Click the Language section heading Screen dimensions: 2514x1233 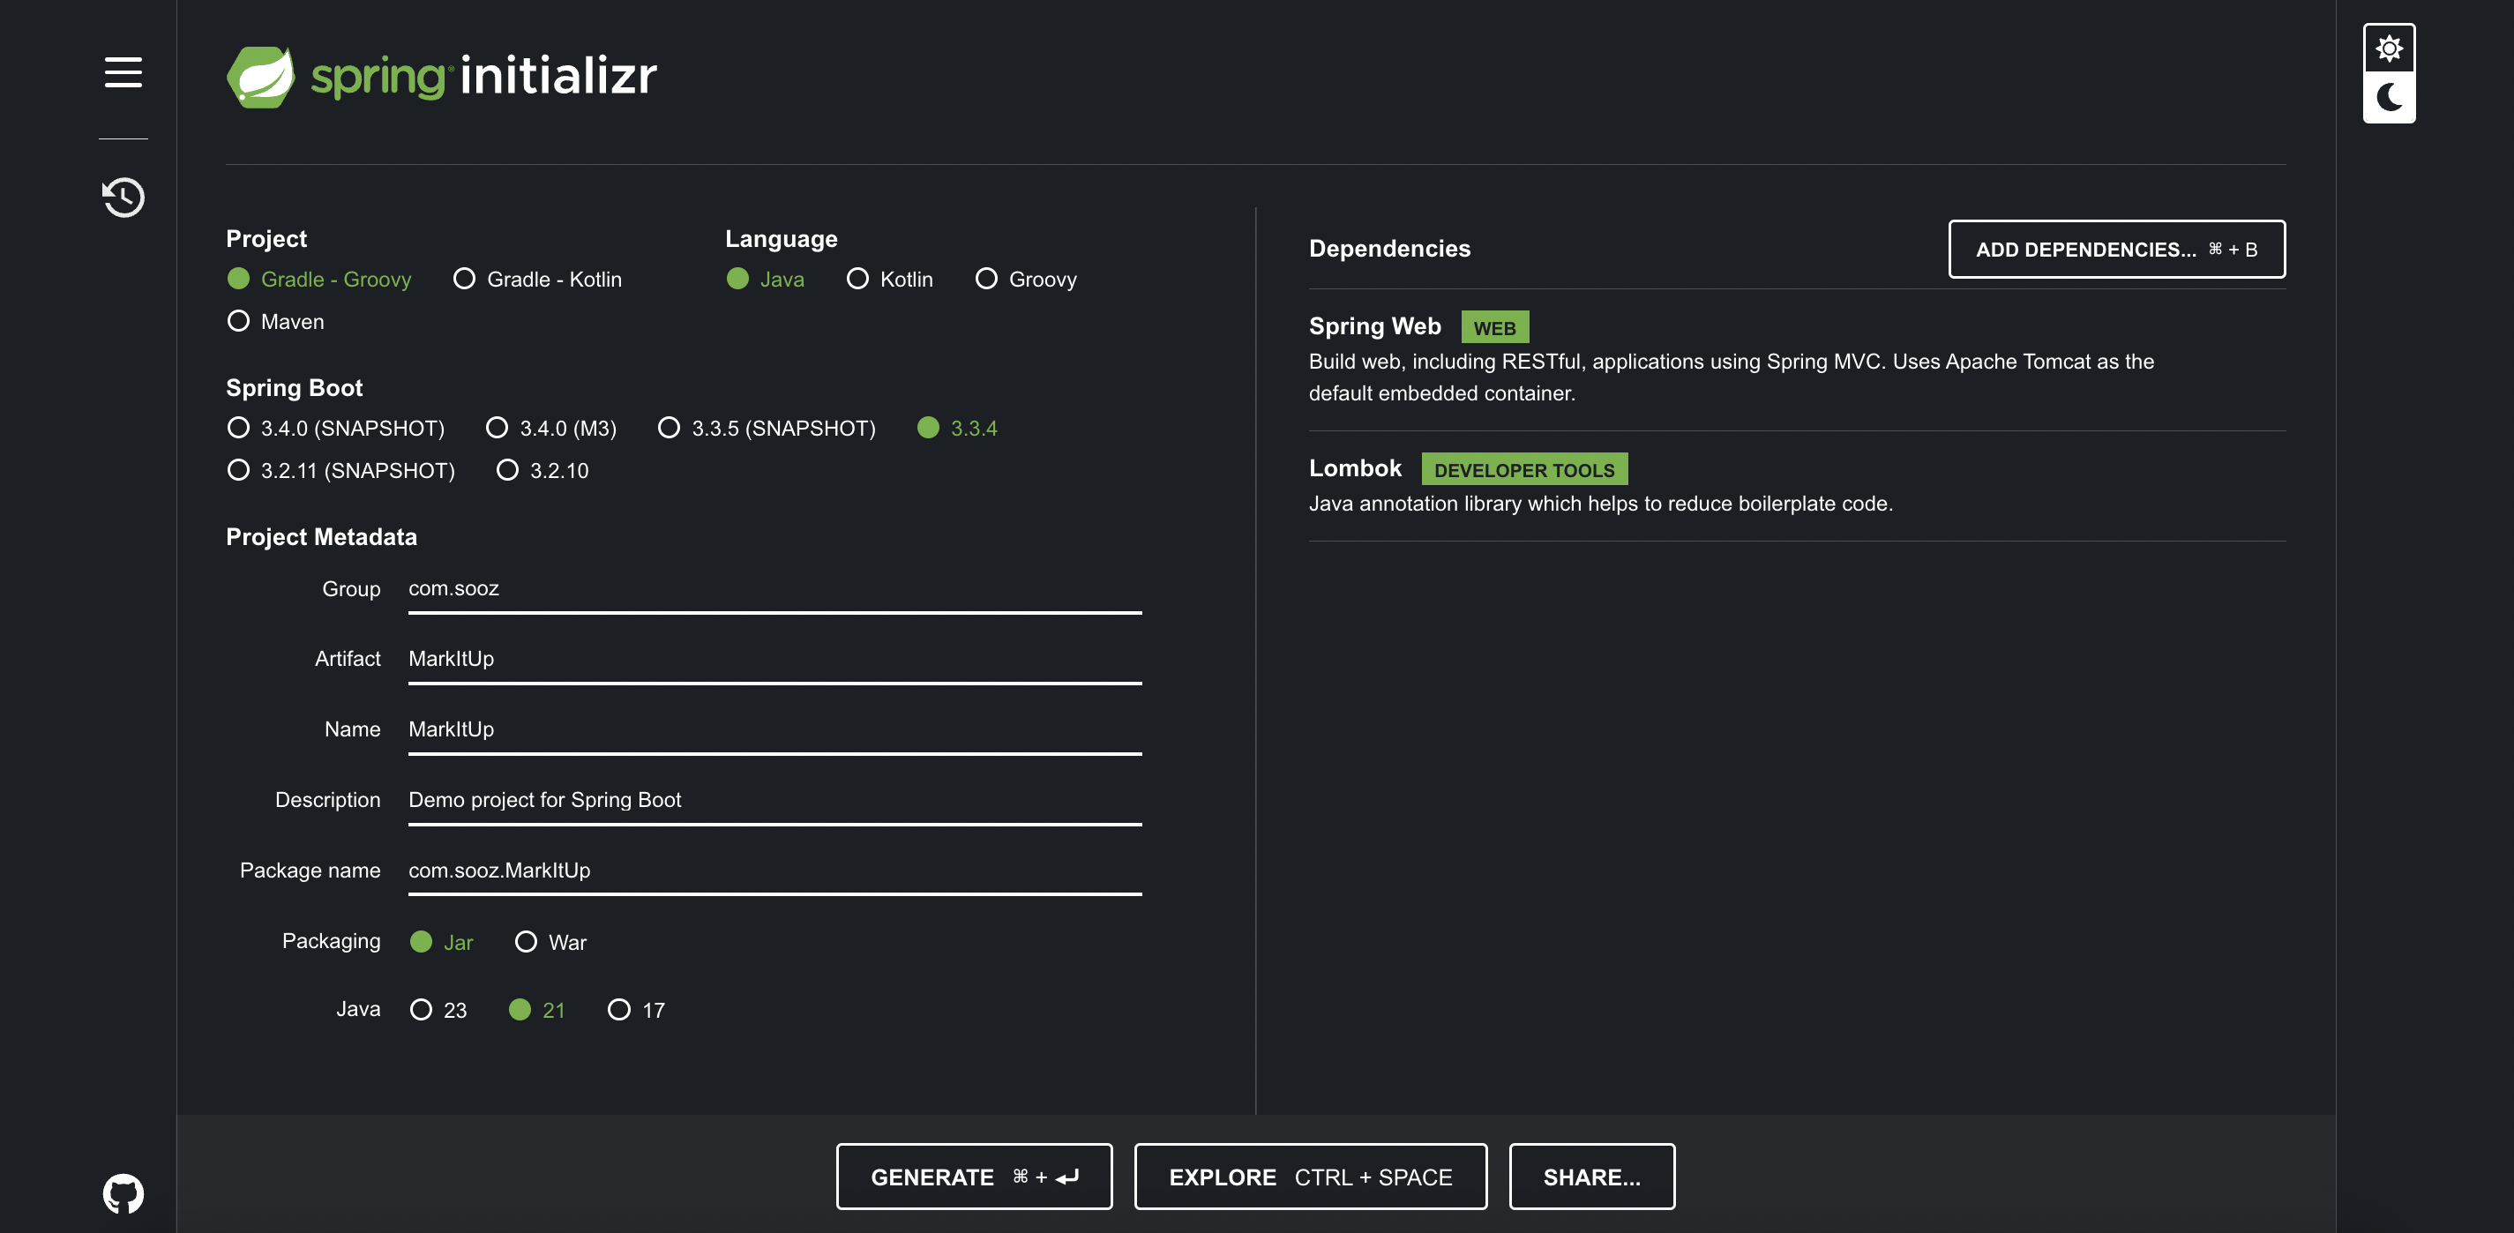pyautogui.click(x=781, y=238)
